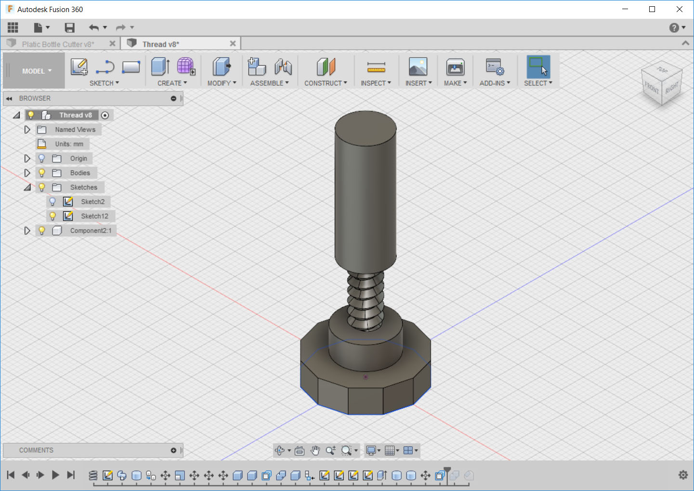Open the Viewports layout dropdown
This screenshot has width=694, height=491.
[x=410, y=451]
